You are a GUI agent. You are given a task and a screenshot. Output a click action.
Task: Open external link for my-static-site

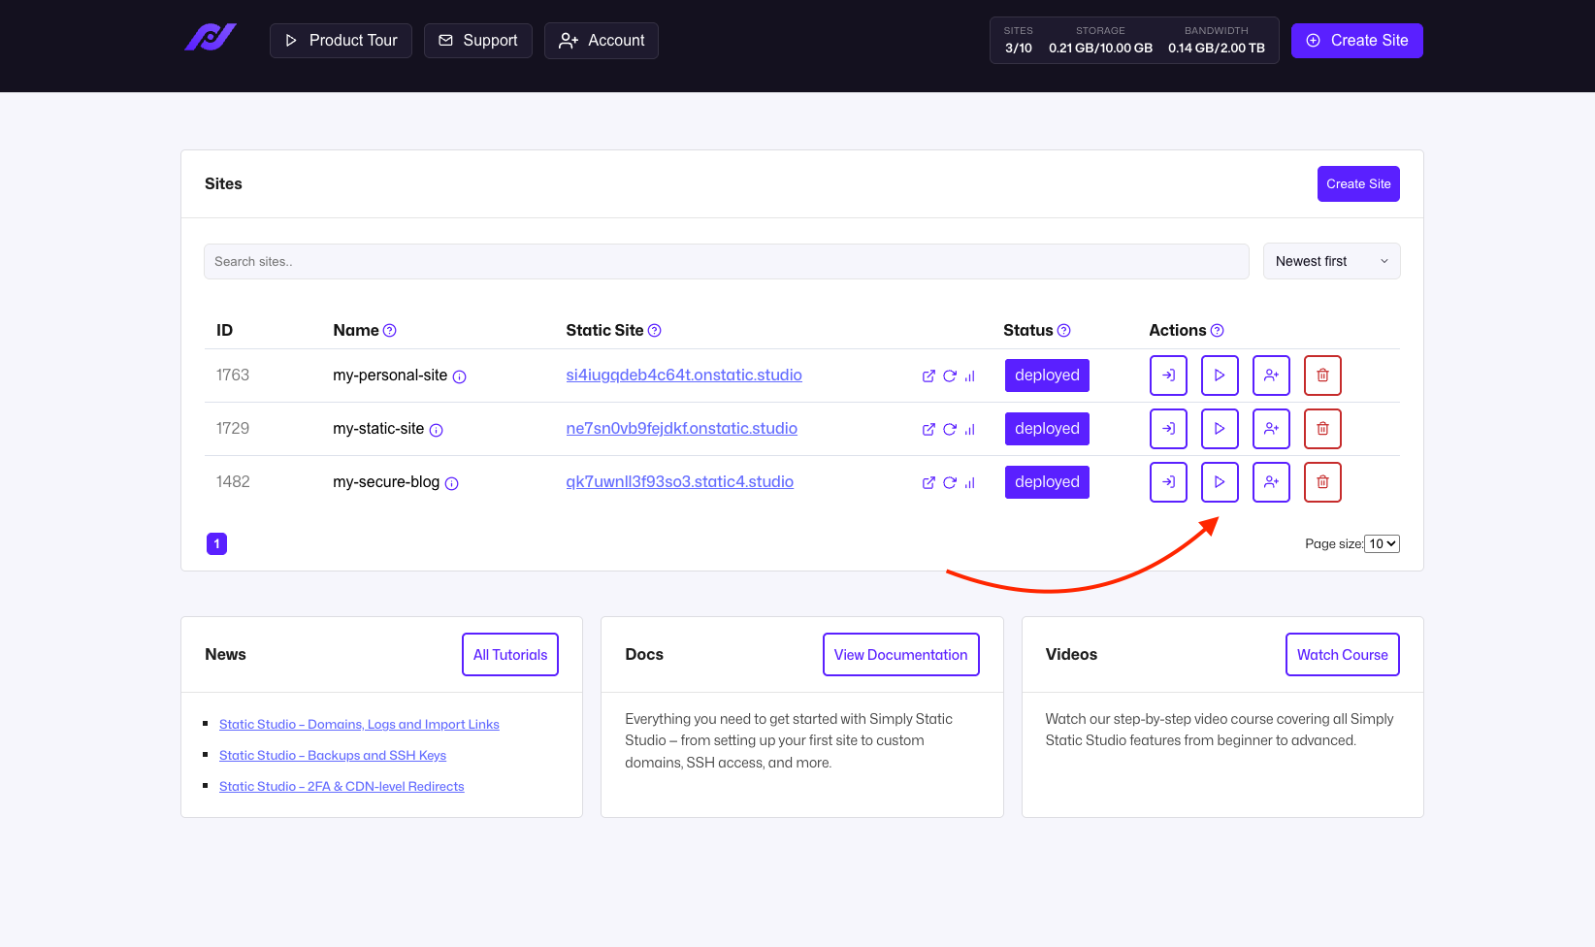click(x=928, y=430)
